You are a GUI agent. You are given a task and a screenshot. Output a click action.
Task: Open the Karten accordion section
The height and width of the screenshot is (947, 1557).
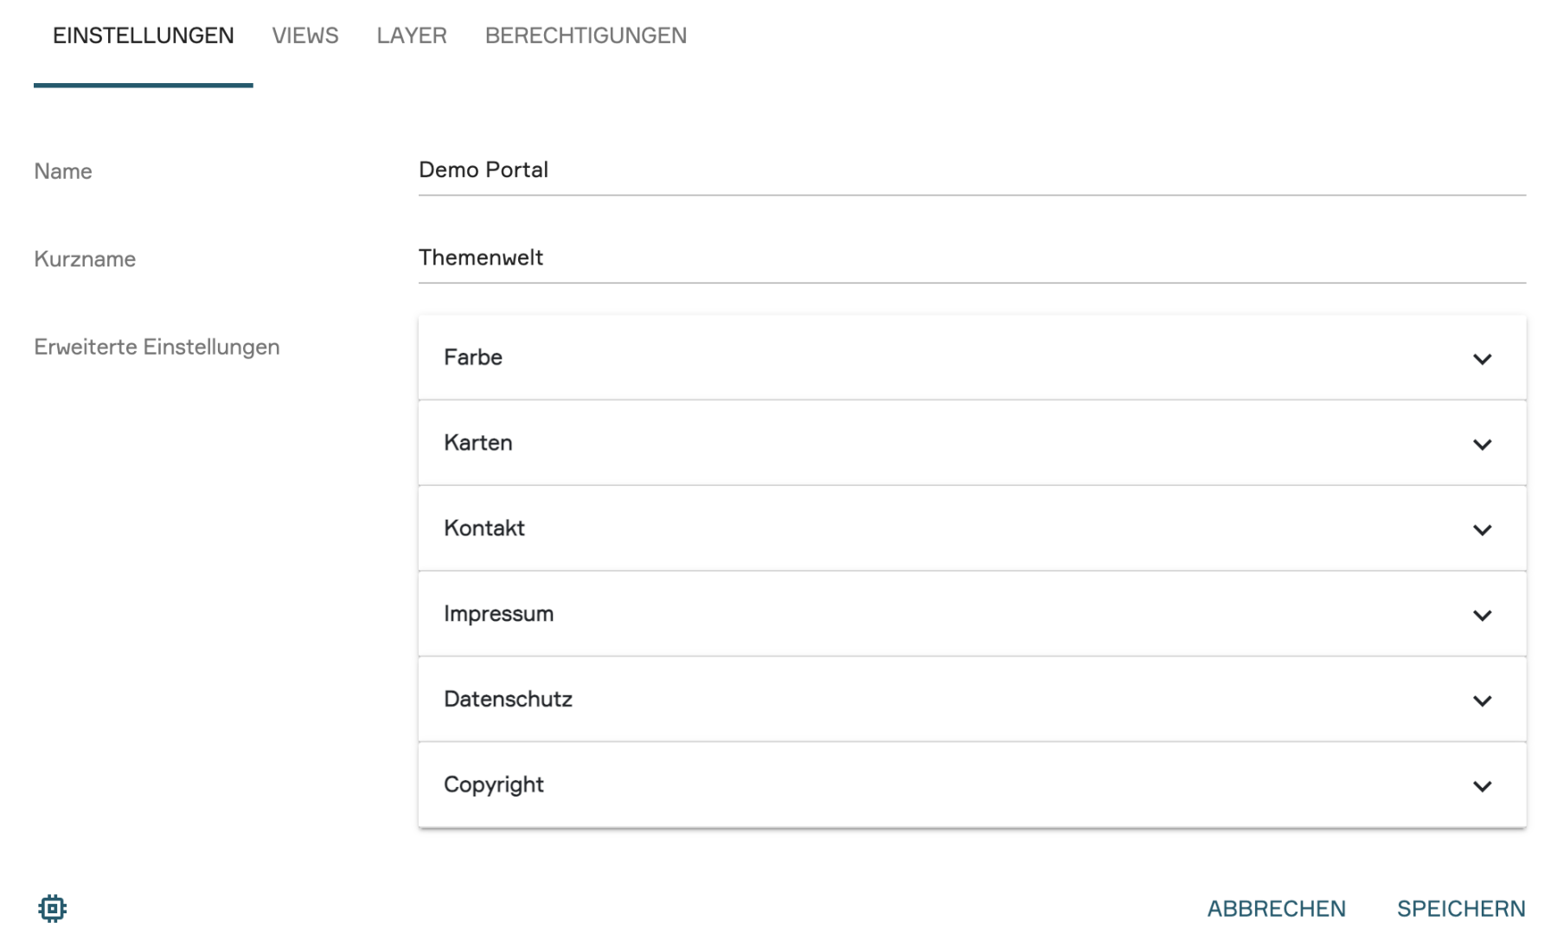tap(865, 443)
